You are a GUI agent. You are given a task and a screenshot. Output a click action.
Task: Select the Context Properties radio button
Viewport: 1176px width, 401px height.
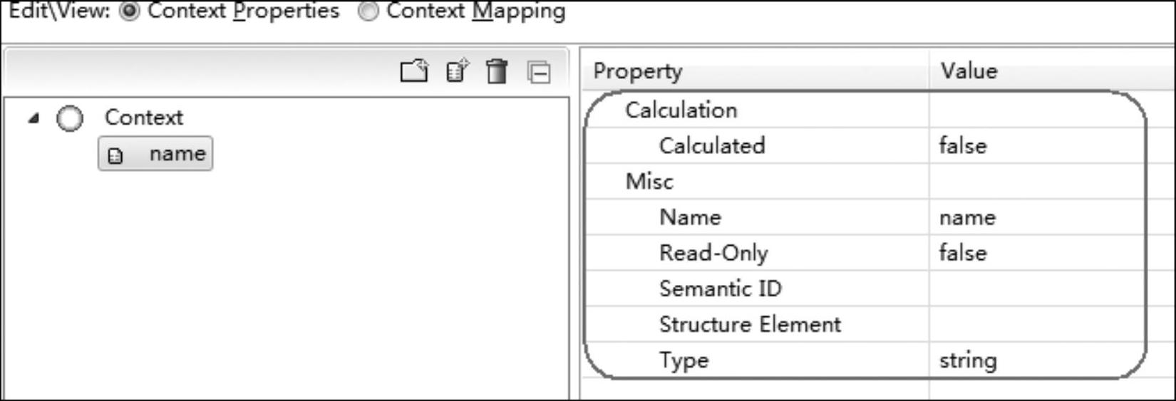[130, 11]
